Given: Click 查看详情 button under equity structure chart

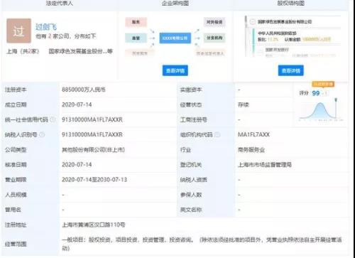Looking at the screenshot, I should click(291, 70).
